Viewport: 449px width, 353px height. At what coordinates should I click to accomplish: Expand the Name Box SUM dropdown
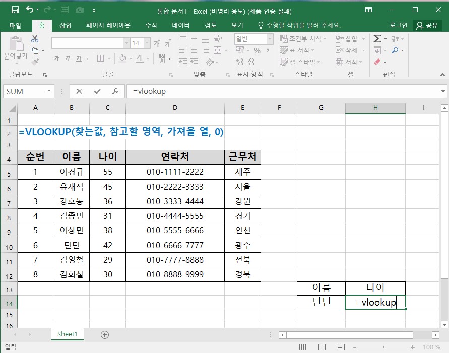(x=49, y=91)
